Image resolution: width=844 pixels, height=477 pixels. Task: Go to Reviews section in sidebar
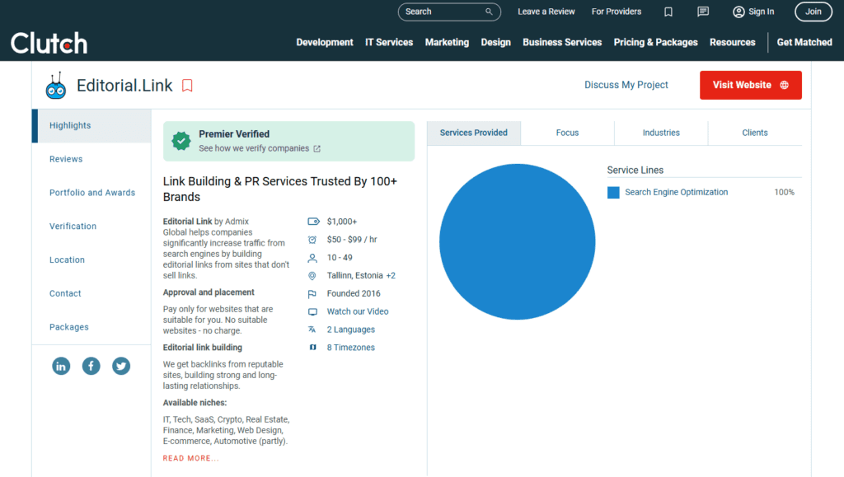66,159
